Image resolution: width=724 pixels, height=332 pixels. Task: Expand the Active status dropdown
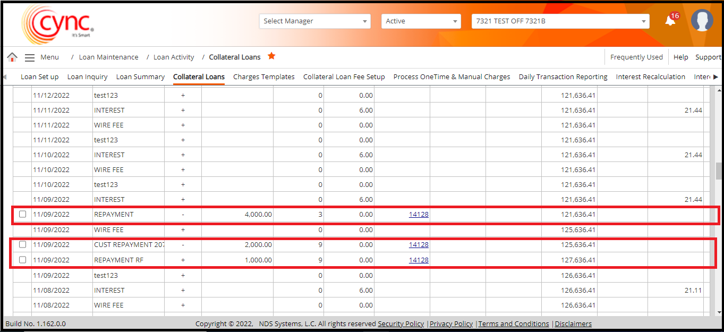[421, 21]
